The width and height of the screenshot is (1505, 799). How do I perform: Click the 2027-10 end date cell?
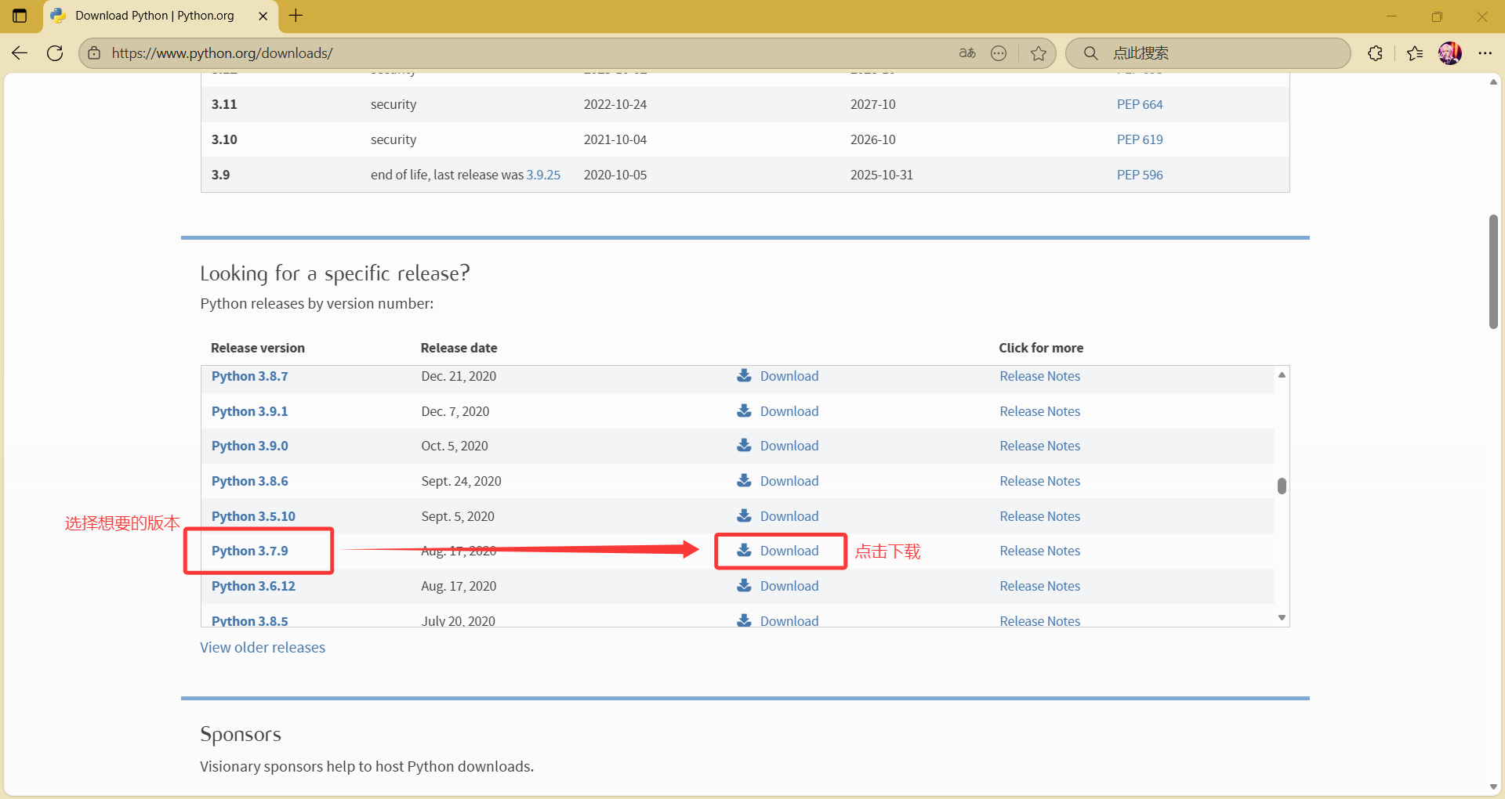coord(872,104)
